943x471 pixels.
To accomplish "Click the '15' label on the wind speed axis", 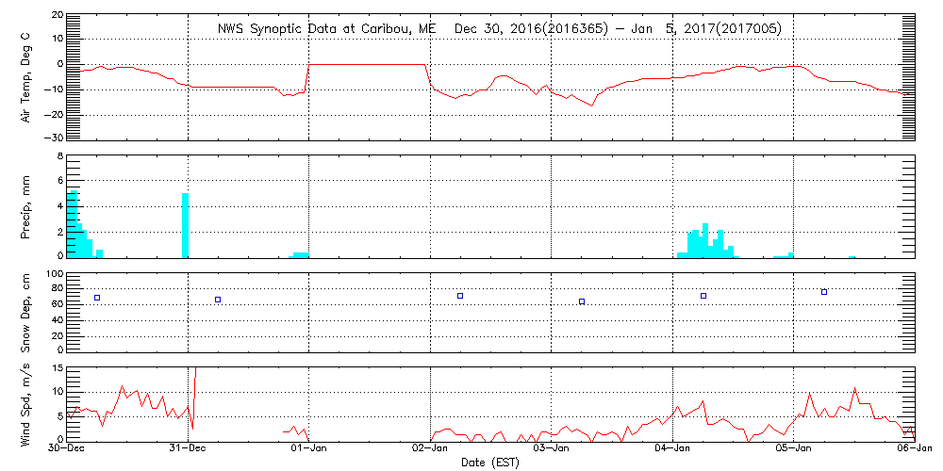I will point(58,369).
